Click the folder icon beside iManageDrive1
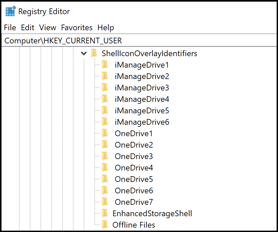 click(x=105, y=65)
